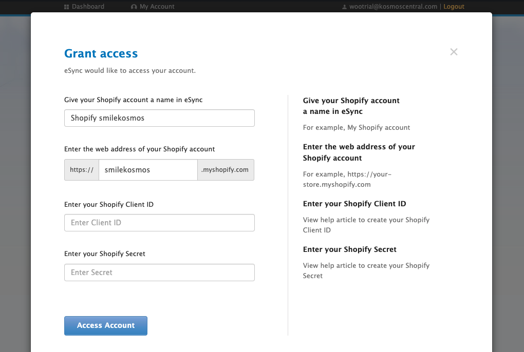
Task: Open help article for Shopify Secret
Action: (366, 270)
